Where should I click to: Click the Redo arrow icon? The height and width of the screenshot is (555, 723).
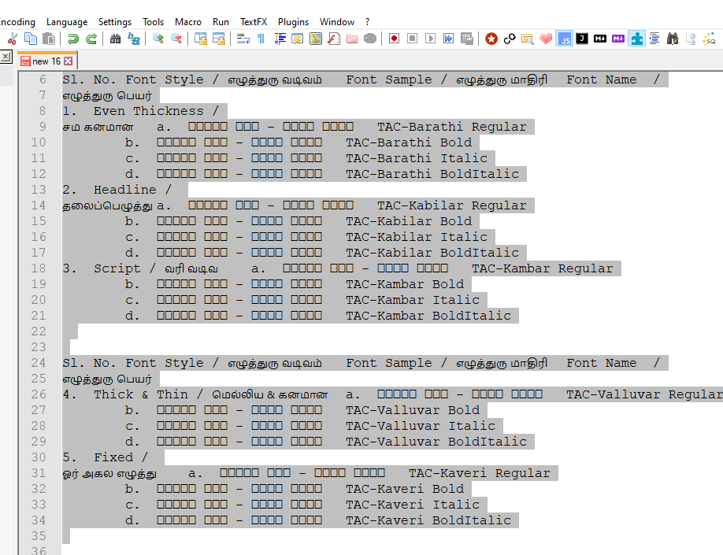pos(91,39)
